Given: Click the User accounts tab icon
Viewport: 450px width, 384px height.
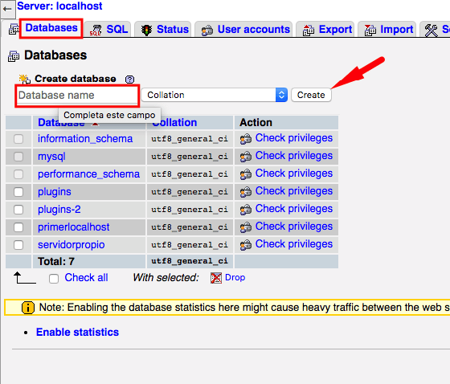Looking at the screenshot, I should point(207,31).
